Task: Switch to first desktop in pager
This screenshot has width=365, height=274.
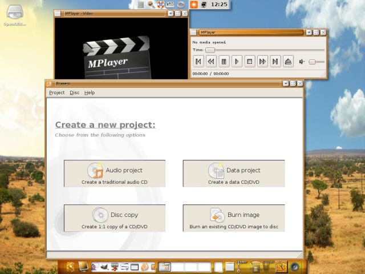Action: point(164,267)
